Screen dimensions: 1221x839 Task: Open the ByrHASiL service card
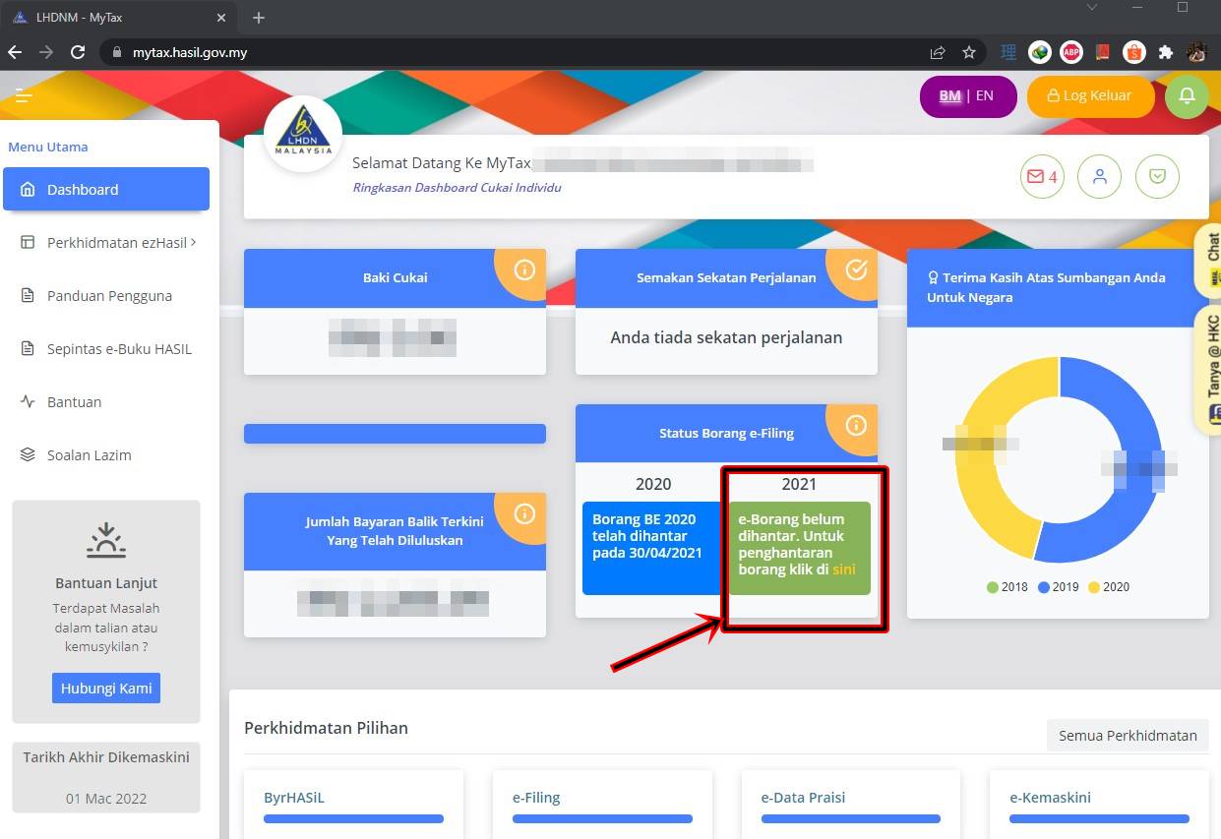point(353,804)
